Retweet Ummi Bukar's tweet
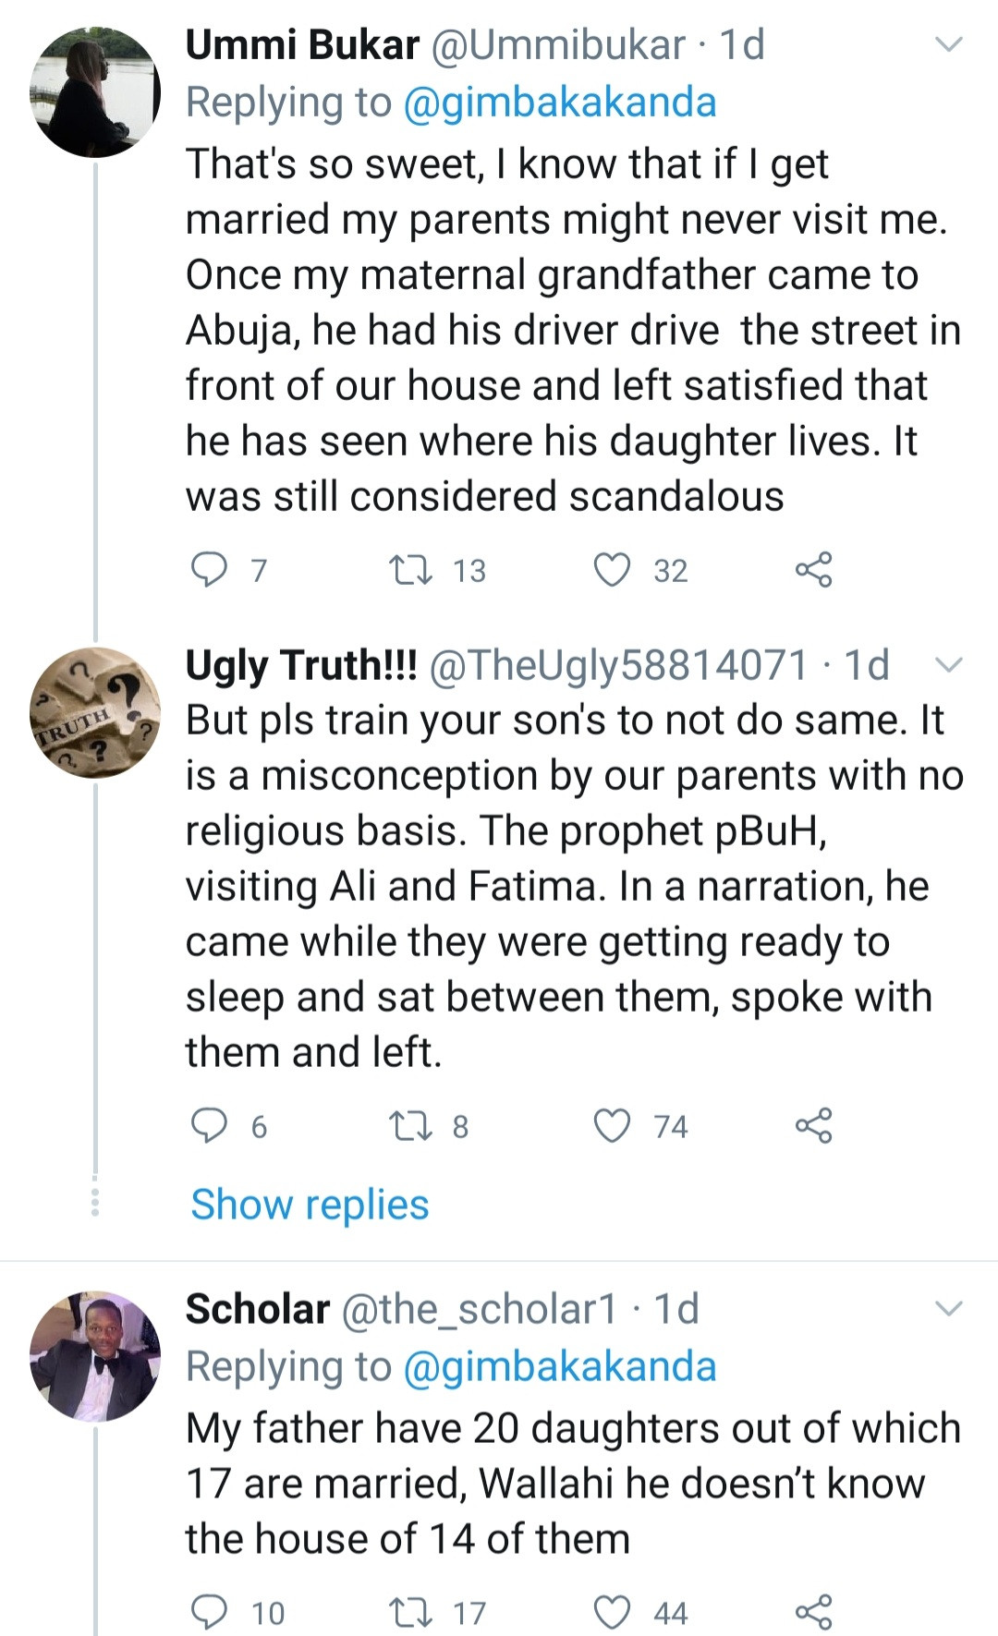The image size is (998, 1636). (410, 570)
